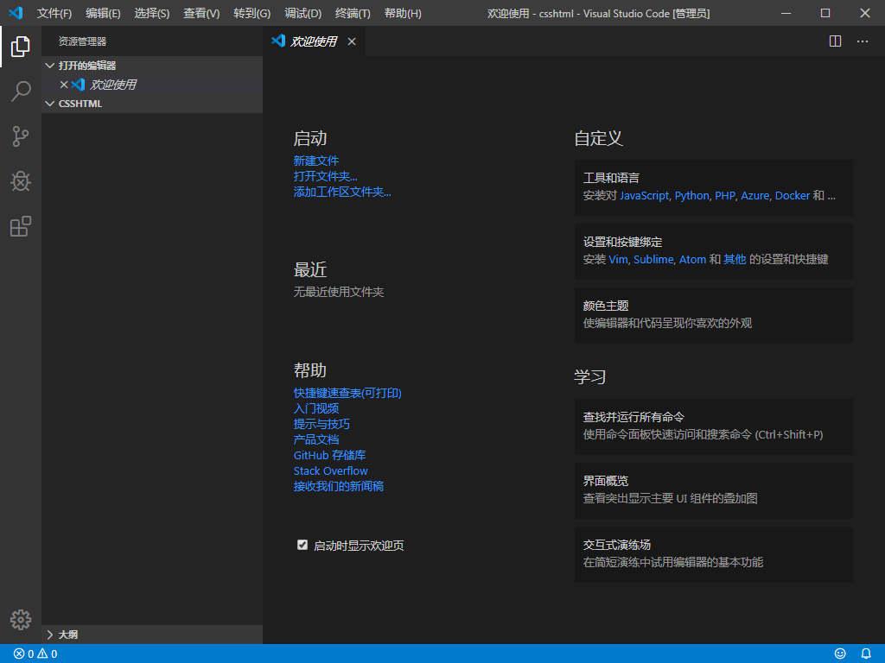The height and width of the screenshot is (663, 885).
Task: Open the 查看(V) menu
Action: tap(201, 14)
